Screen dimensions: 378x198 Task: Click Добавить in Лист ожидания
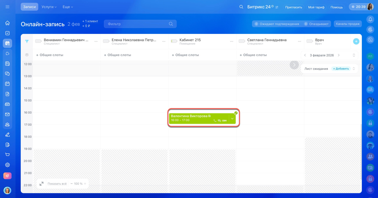pos(341,69)
